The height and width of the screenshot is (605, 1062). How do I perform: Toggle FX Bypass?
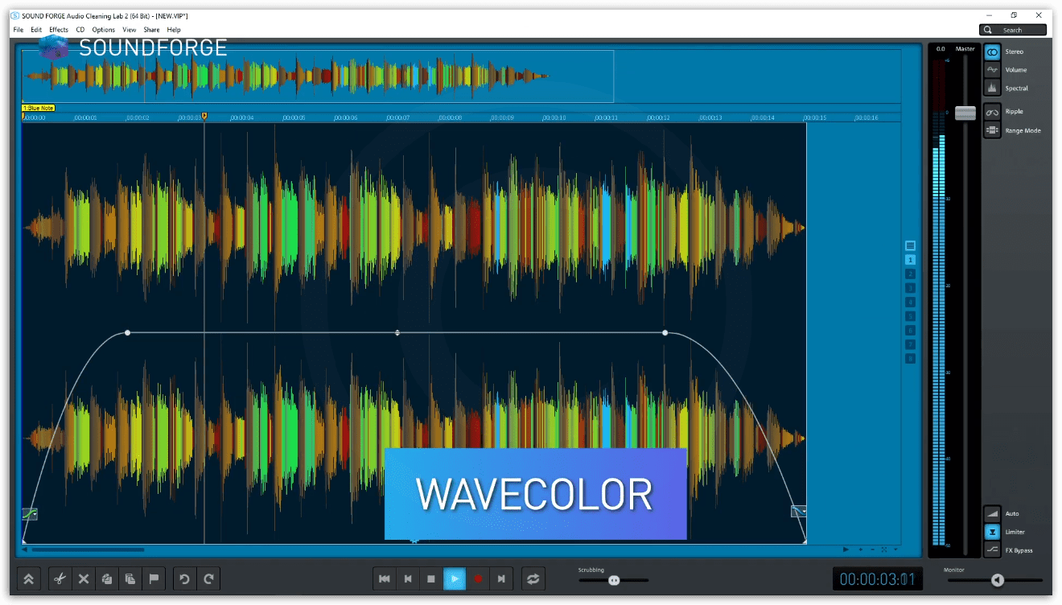point(993,550)
